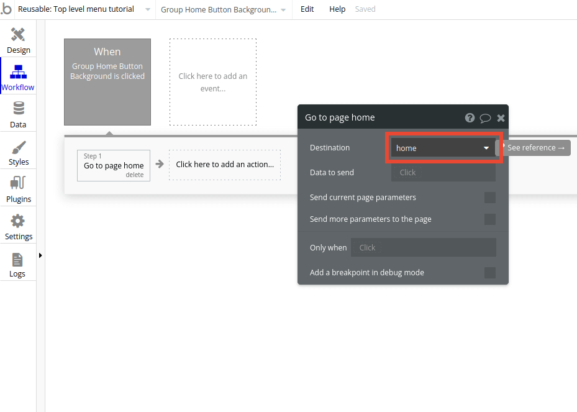Viewport: 577px width, 412px height.
Task: Toggle Send current page parameters checkbox
Action: [490, 198]
